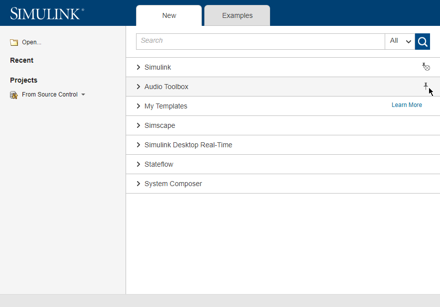Screen dimensions: 440x307
Task: Click the Open... link
Action: click(31, 42)
